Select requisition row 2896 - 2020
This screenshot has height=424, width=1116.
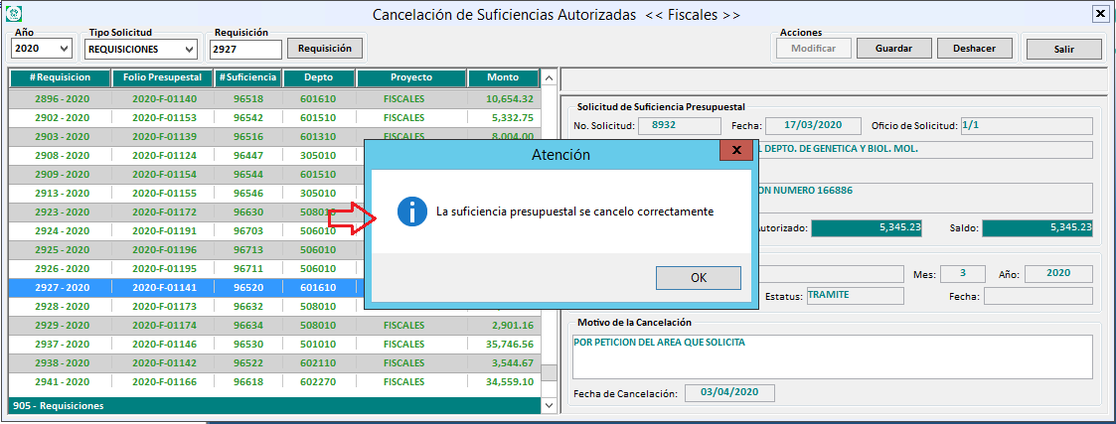[61, 98]
